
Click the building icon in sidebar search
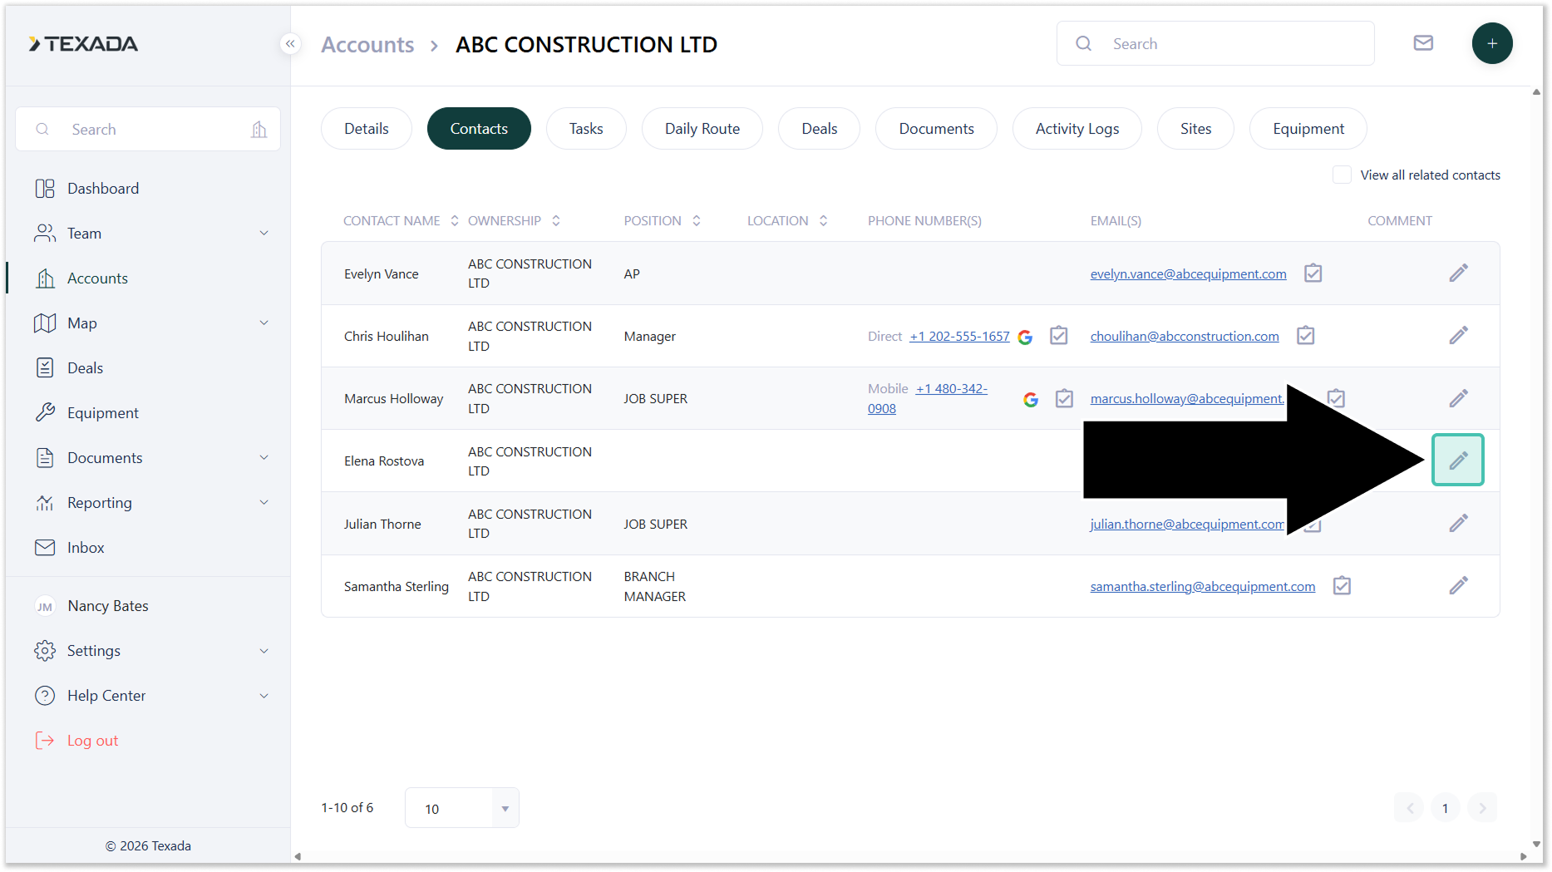(x=259, y=129)
